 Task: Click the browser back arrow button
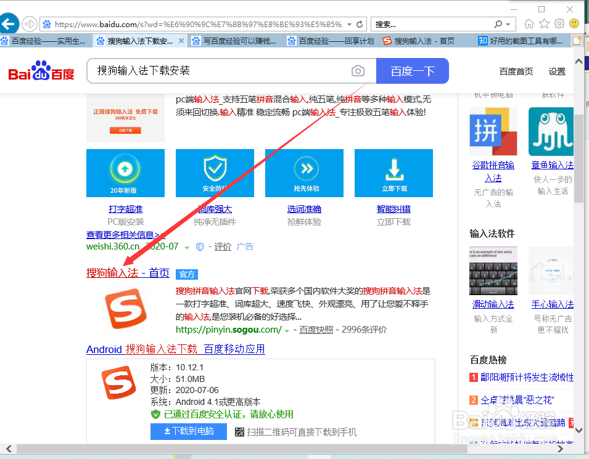[x=8, y=23]
